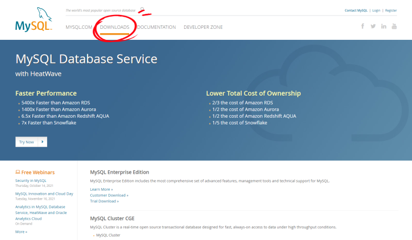Viewport: 412px width, 240px height.
Task: Open Security in MySQL webinar
Action: click(30, 180)
